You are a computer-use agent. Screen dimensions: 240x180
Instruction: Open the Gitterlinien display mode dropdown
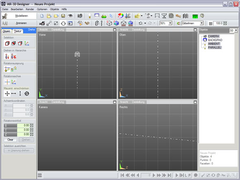coord(202,23)
